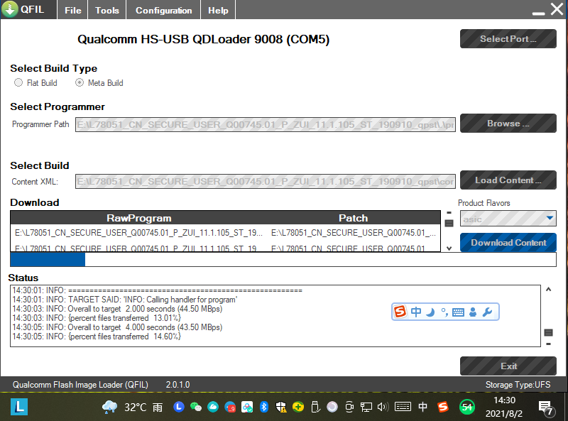The image size is (568, 421).
Task: Click the orange Sogou S tray icon
Action: 442,408
